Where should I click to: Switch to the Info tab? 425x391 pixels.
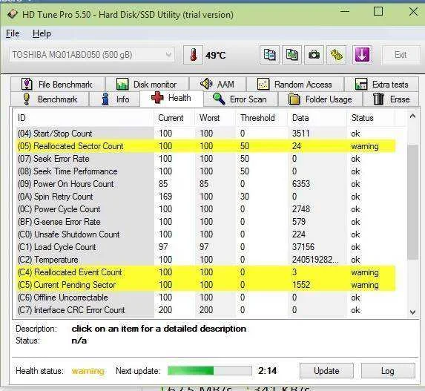(x=115, y=99)
